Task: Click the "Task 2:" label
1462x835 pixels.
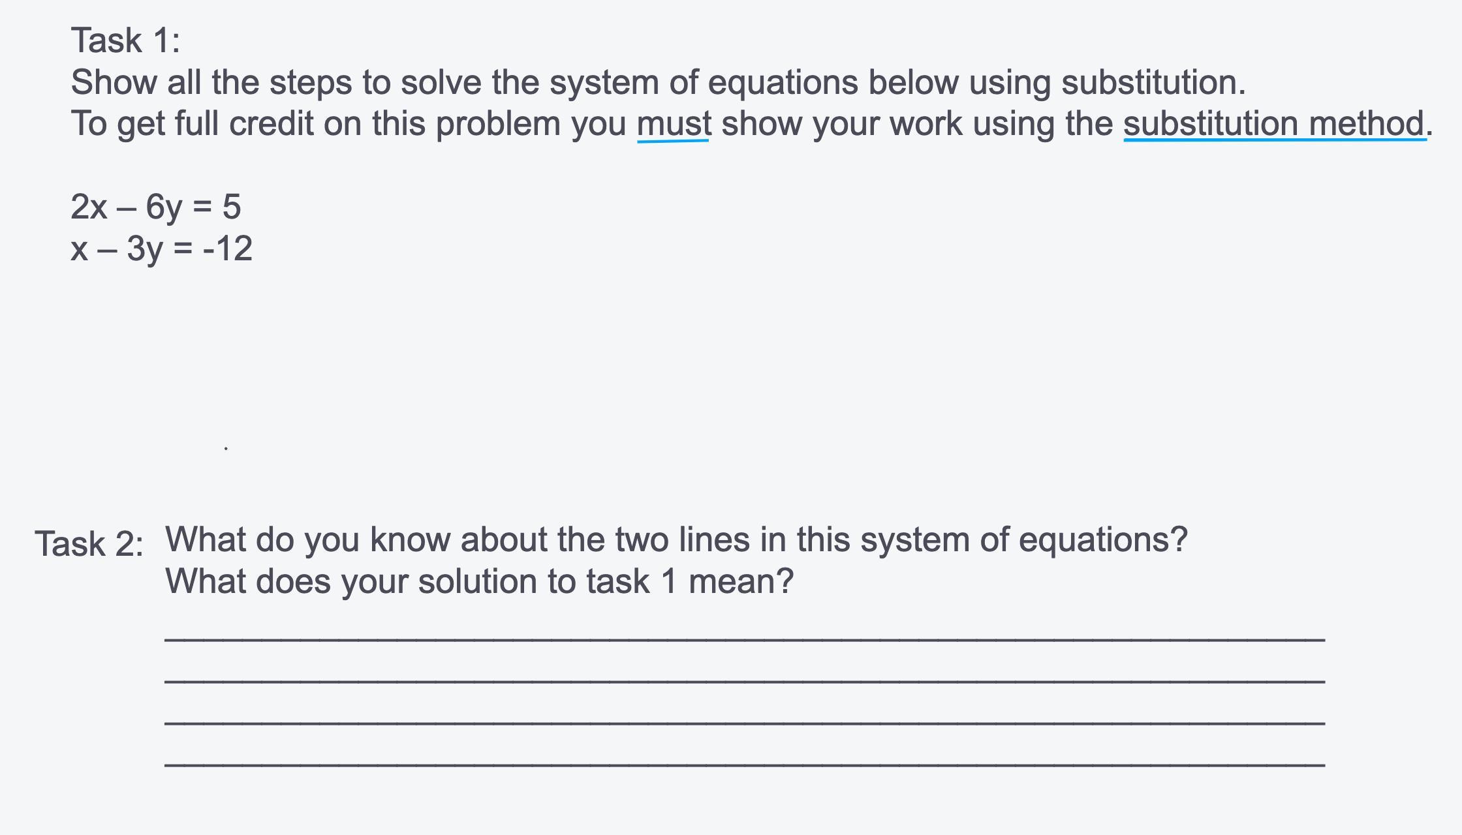Action: 89,544
